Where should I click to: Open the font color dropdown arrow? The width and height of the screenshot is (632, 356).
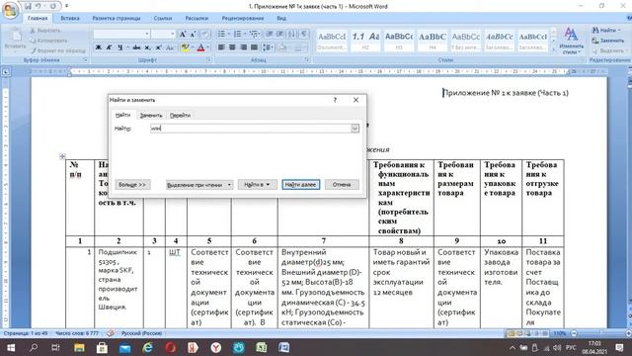click(x=208, y=47)
